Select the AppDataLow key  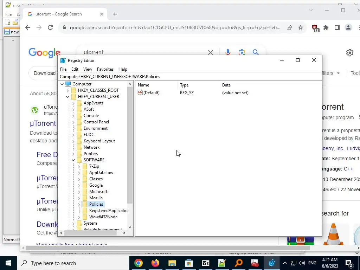(101, 173)
